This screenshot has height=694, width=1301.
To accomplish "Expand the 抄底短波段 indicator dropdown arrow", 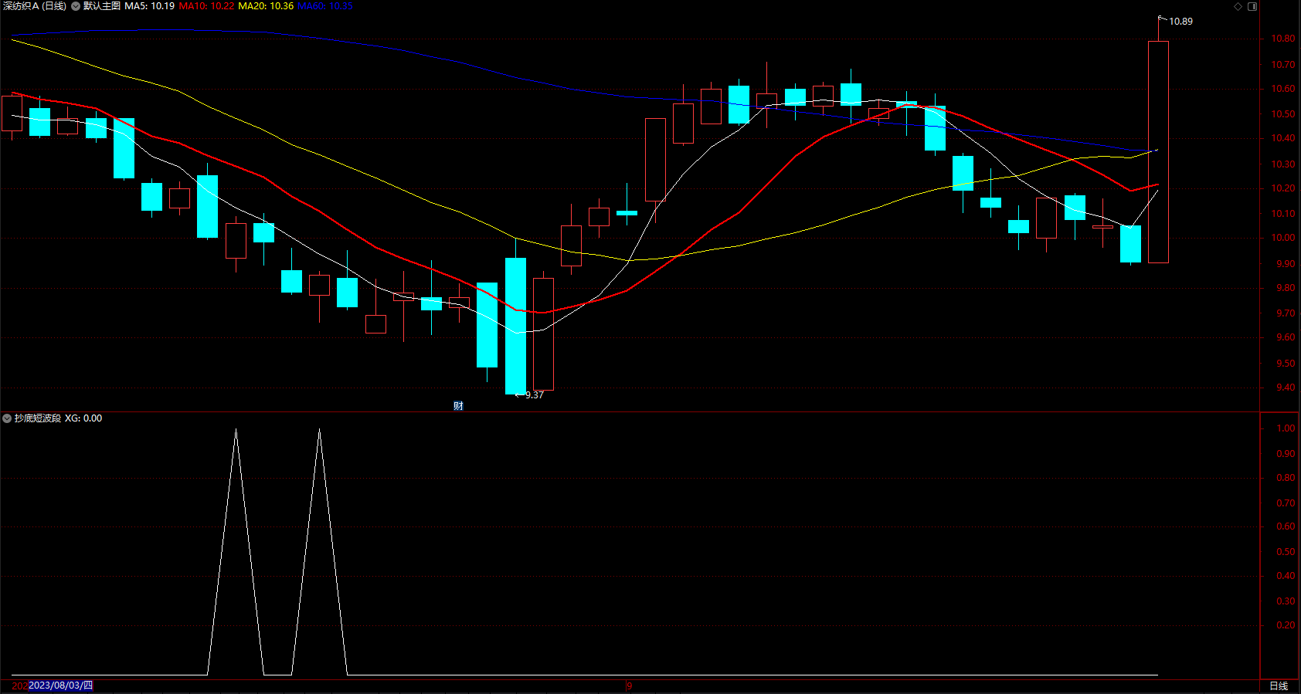I will click(x=7, y=418).
